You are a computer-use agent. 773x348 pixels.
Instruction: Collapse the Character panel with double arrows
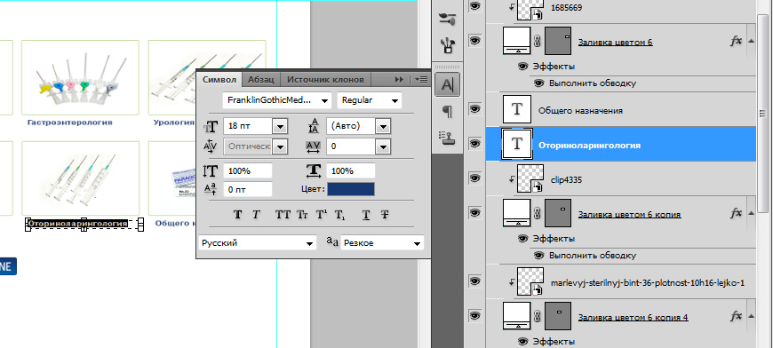(x=399, y=79)
